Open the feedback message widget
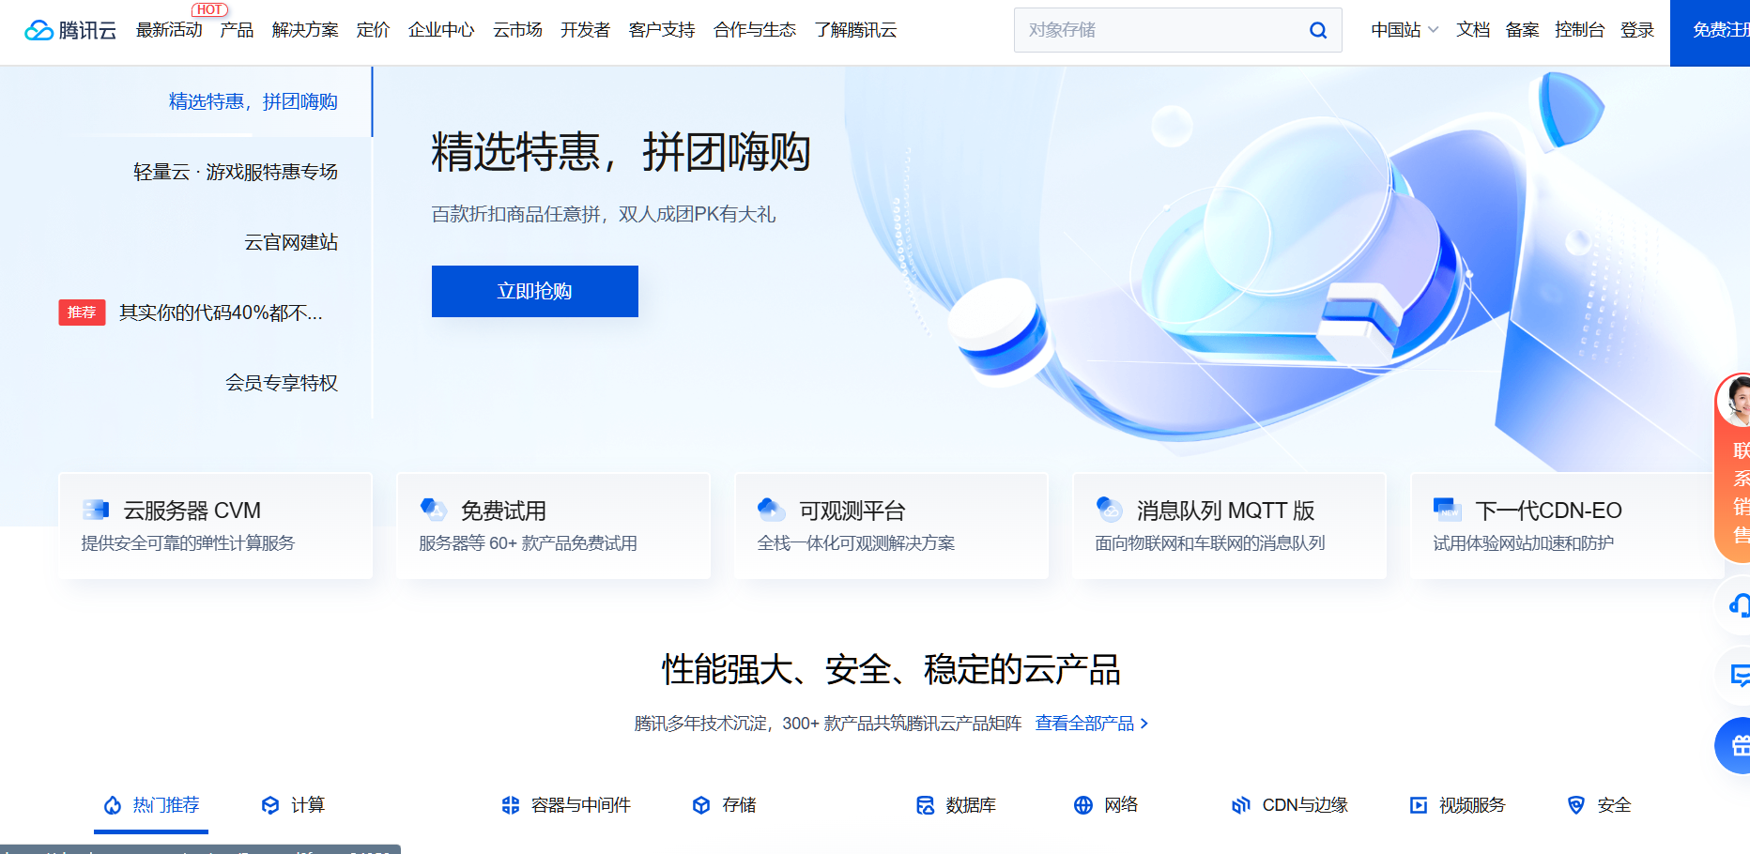The image size is (1750, 854). coord(1735,675)
